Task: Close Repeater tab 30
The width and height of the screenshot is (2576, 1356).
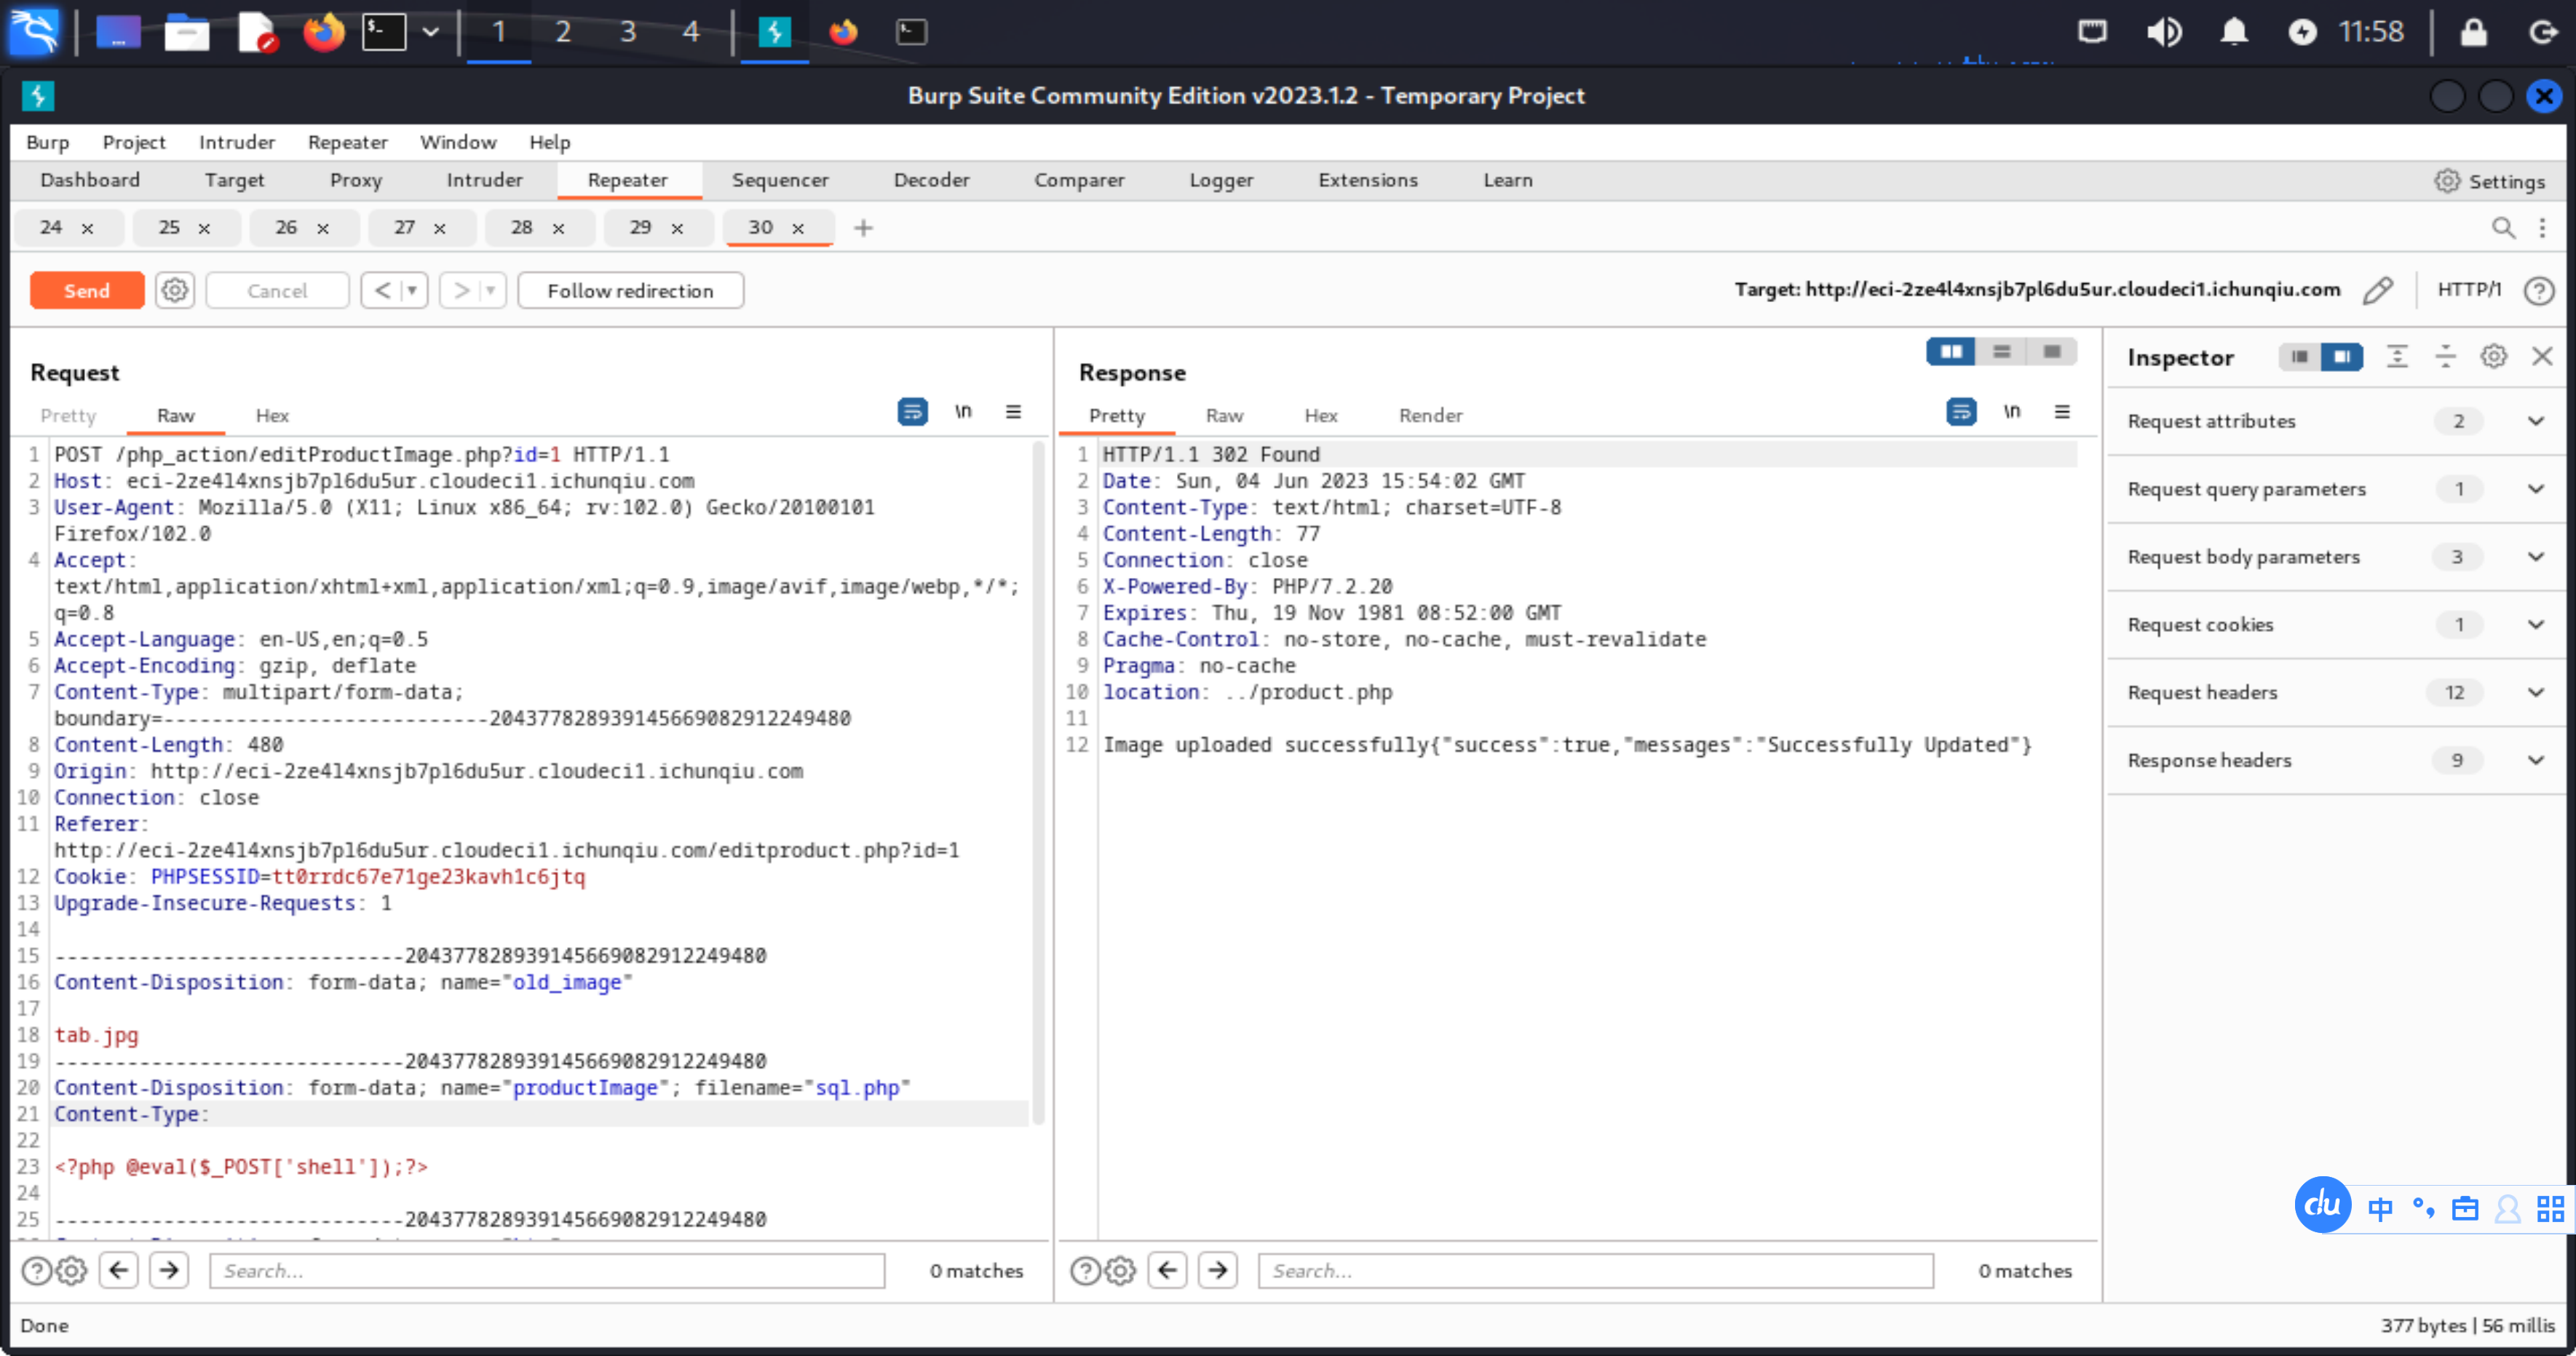Action: [798, 229]
